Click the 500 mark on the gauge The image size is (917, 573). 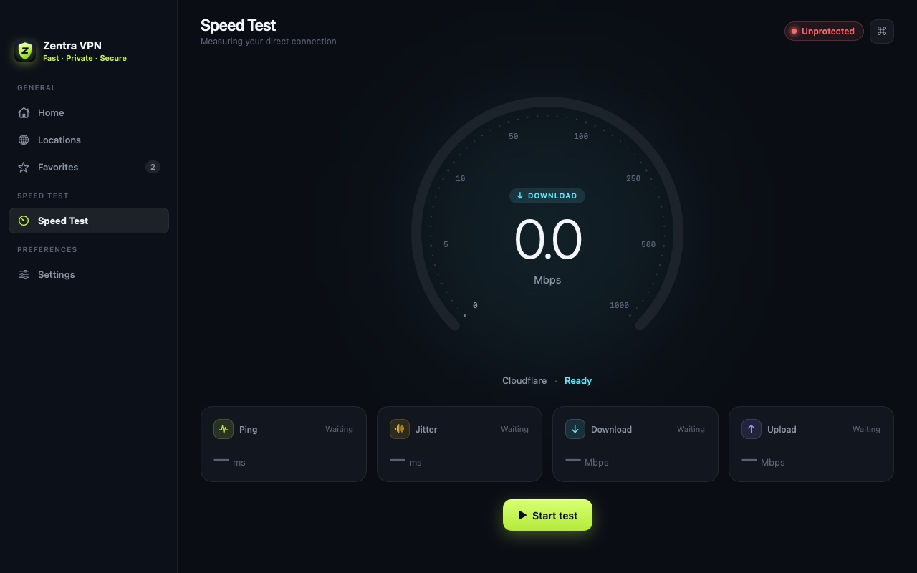pos(648,244)
